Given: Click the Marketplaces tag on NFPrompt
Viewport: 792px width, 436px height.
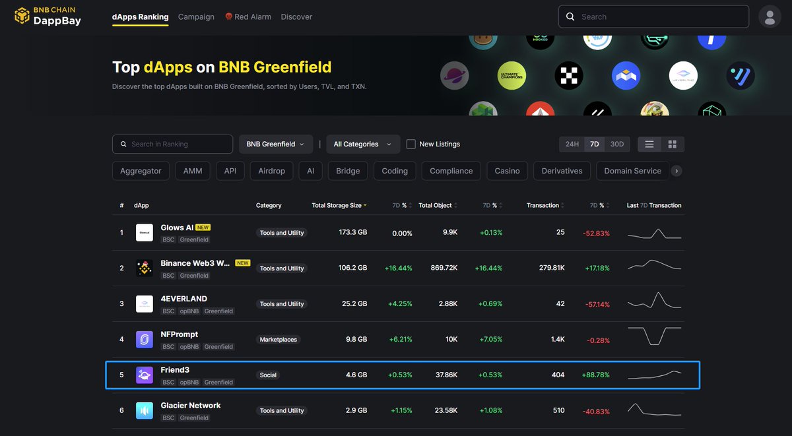Looking at the screenshot, I should (279, 340).
